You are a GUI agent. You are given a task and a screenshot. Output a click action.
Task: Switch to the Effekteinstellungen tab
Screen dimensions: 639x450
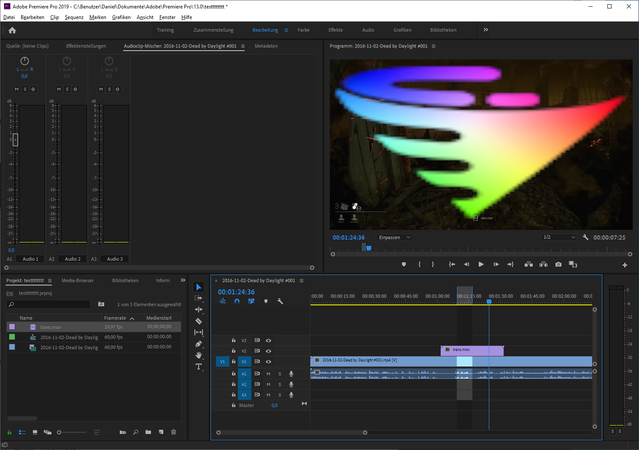pos(86,46)
